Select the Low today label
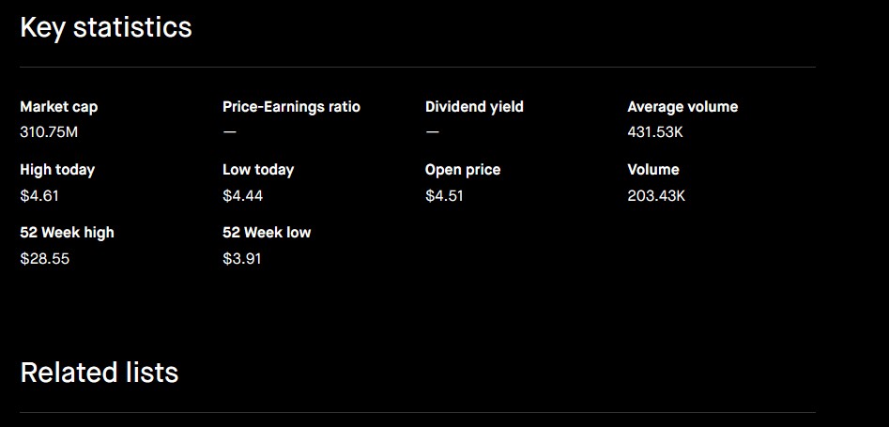 (x=258, y=170)
